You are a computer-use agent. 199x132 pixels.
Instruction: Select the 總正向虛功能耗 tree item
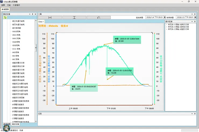18,21
